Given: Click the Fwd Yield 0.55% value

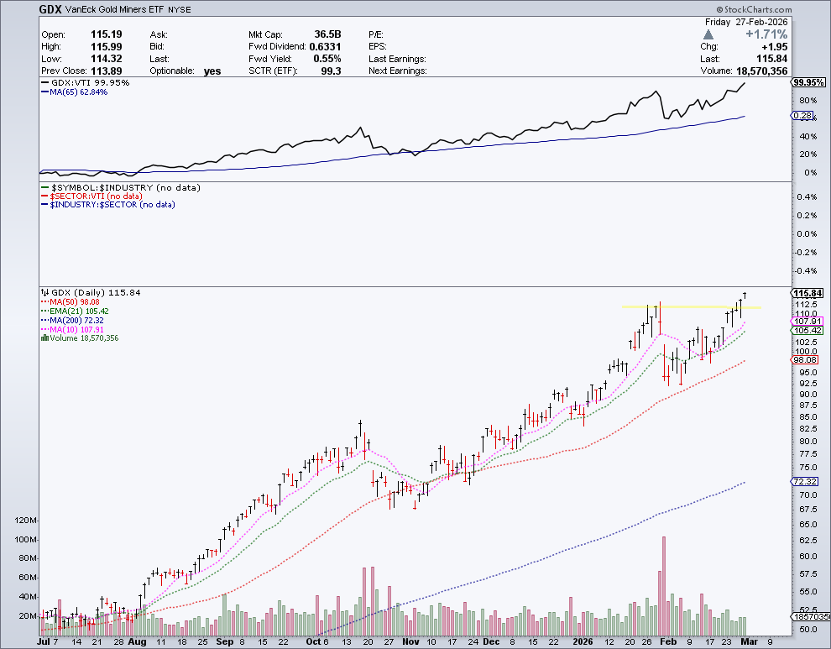Looking at the screenshot, I should [x=327, y=59].
